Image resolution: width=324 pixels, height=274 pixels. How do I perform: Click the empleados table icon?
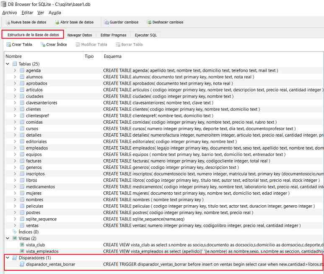click(x=22, y=148)
